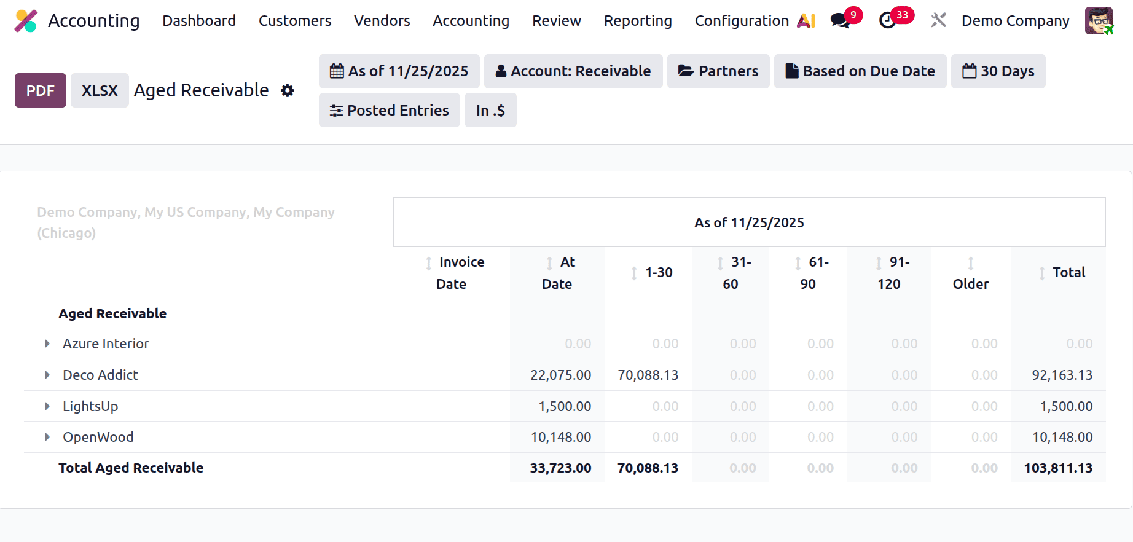The width and height of the screenshot is (1133, 542).
Task: Export the report as XLSX
Action: (100, 90)
